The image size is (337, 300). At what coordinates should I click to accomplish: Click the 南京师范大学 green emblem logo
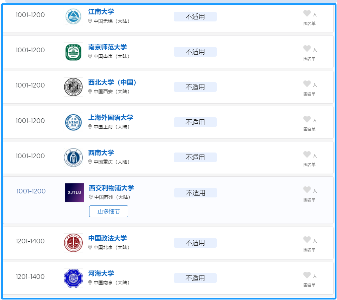[73, 52]
